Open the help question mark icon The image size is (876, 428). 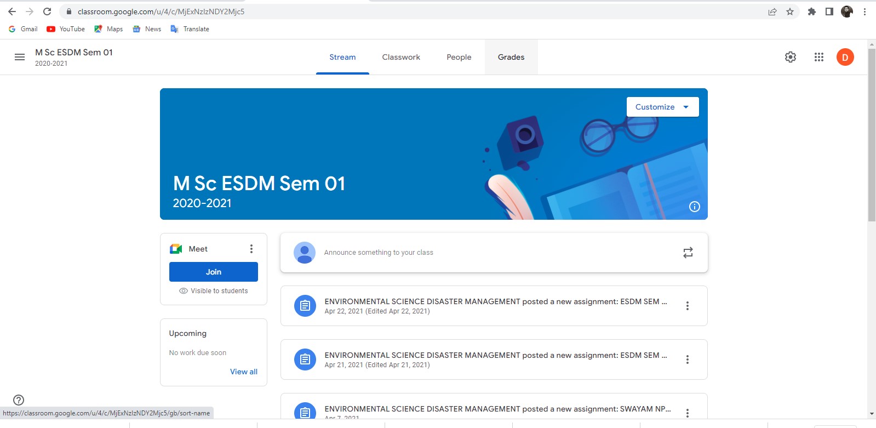click(x=19, y=400)
